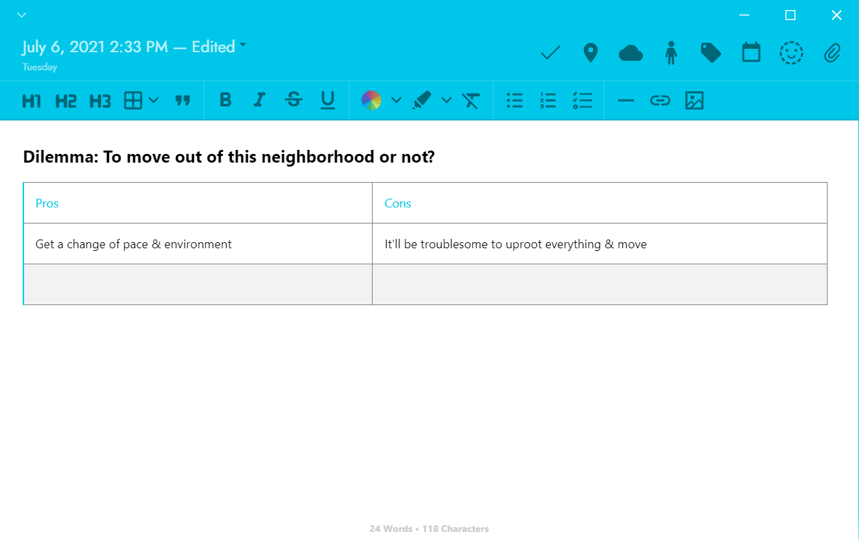
Task: Click the Pros header cell
Action: 198,203
